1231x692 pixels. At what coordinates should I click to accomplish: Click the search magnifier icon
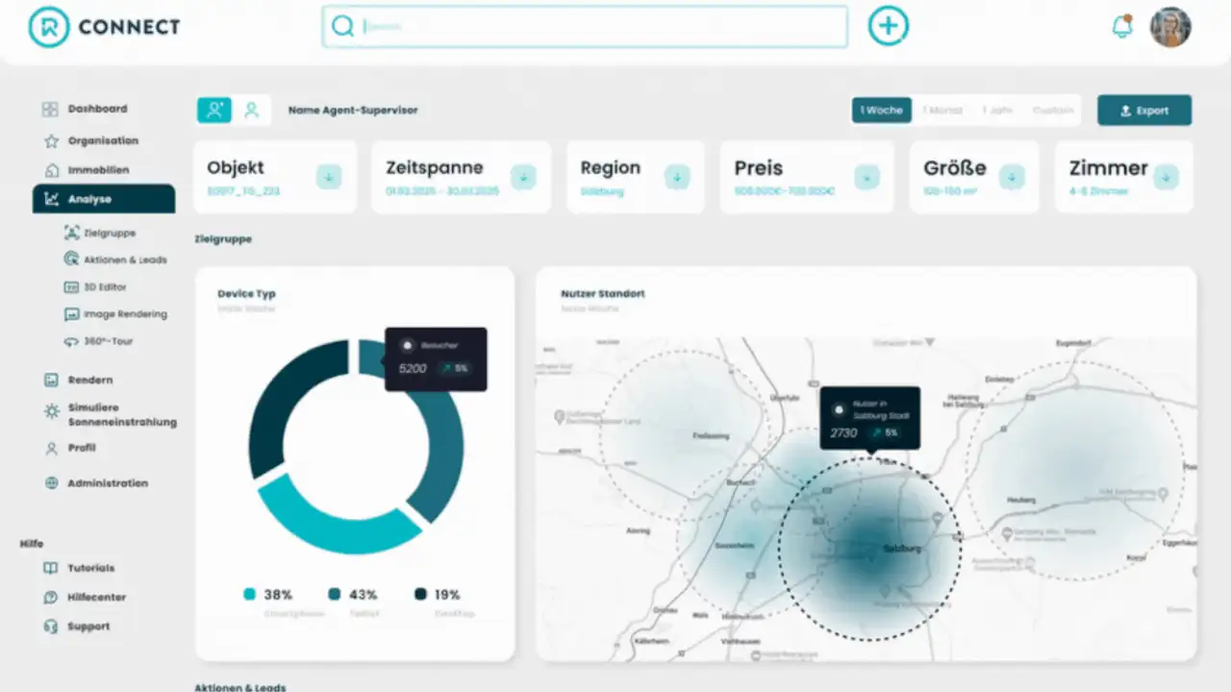[342, 27]
